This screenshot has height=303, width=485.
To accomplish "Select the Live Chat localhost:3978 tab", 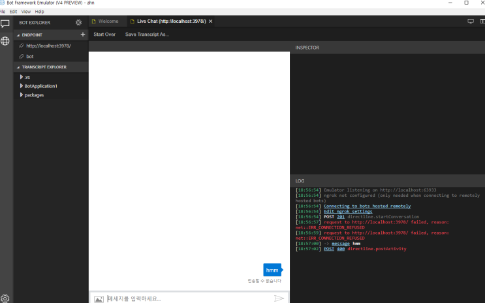I will 172,22.
